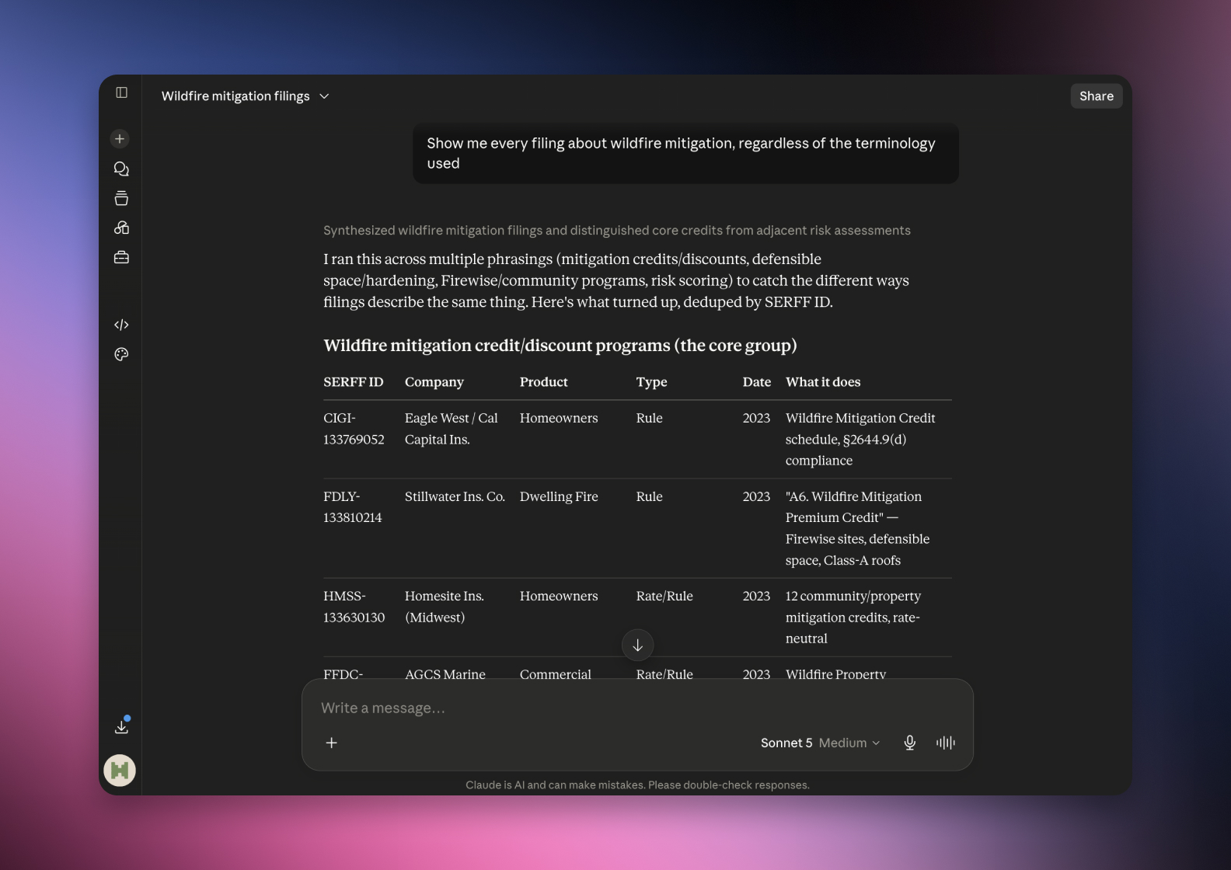Image resolution: width=1231 pixels, height=870 pixels.
Task: Open the briefcase icon in sidebar
Action: pyautogui.click(x=121, y=257)
